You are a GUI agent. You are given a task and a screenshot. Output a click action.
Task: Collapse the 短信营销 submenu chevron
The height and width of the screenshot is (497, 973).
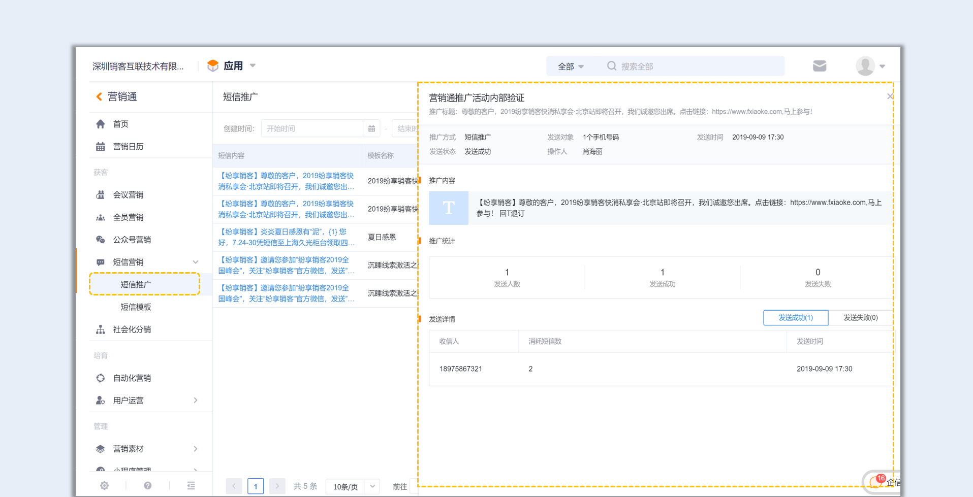coord(196,262)
